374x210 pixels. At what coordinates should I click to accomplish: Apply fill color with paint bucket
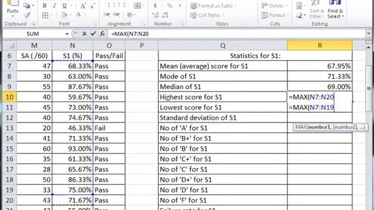64,15
